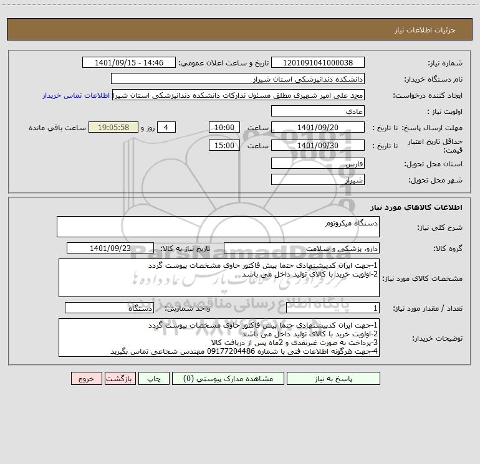
Task: Click the ساعت باقی مانده label
Action: [57, 128]
